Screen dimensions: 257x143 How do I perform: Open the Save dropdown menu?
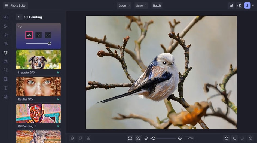pyautogui.click(x=141, y=5)
